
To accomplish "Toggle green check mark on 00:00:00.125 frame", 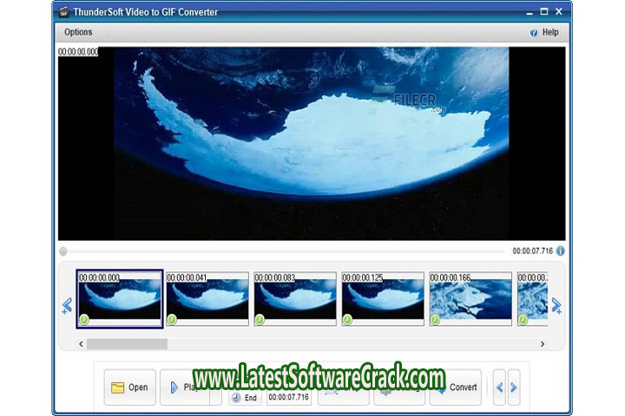I will coord(348,320).
